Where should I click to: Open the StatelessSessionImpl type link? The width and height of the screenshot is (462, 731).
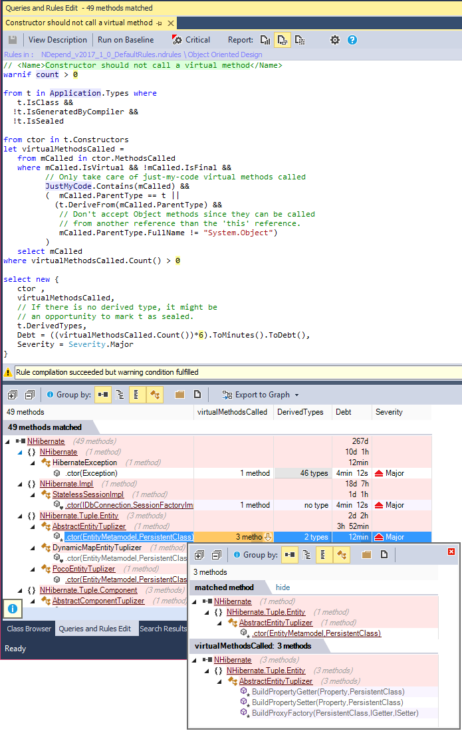88,494
